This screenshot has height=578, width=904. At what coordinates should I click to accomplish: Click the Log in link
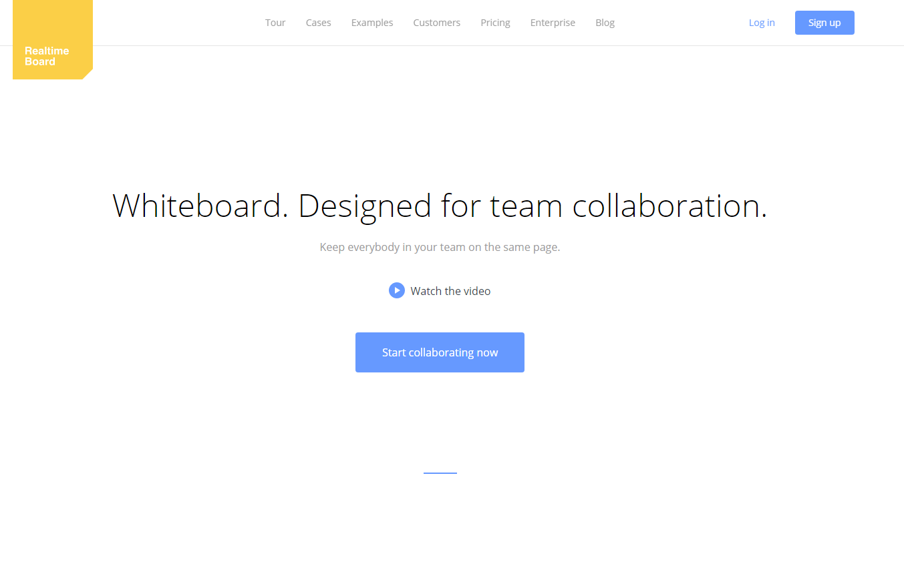tap(762, 23)
